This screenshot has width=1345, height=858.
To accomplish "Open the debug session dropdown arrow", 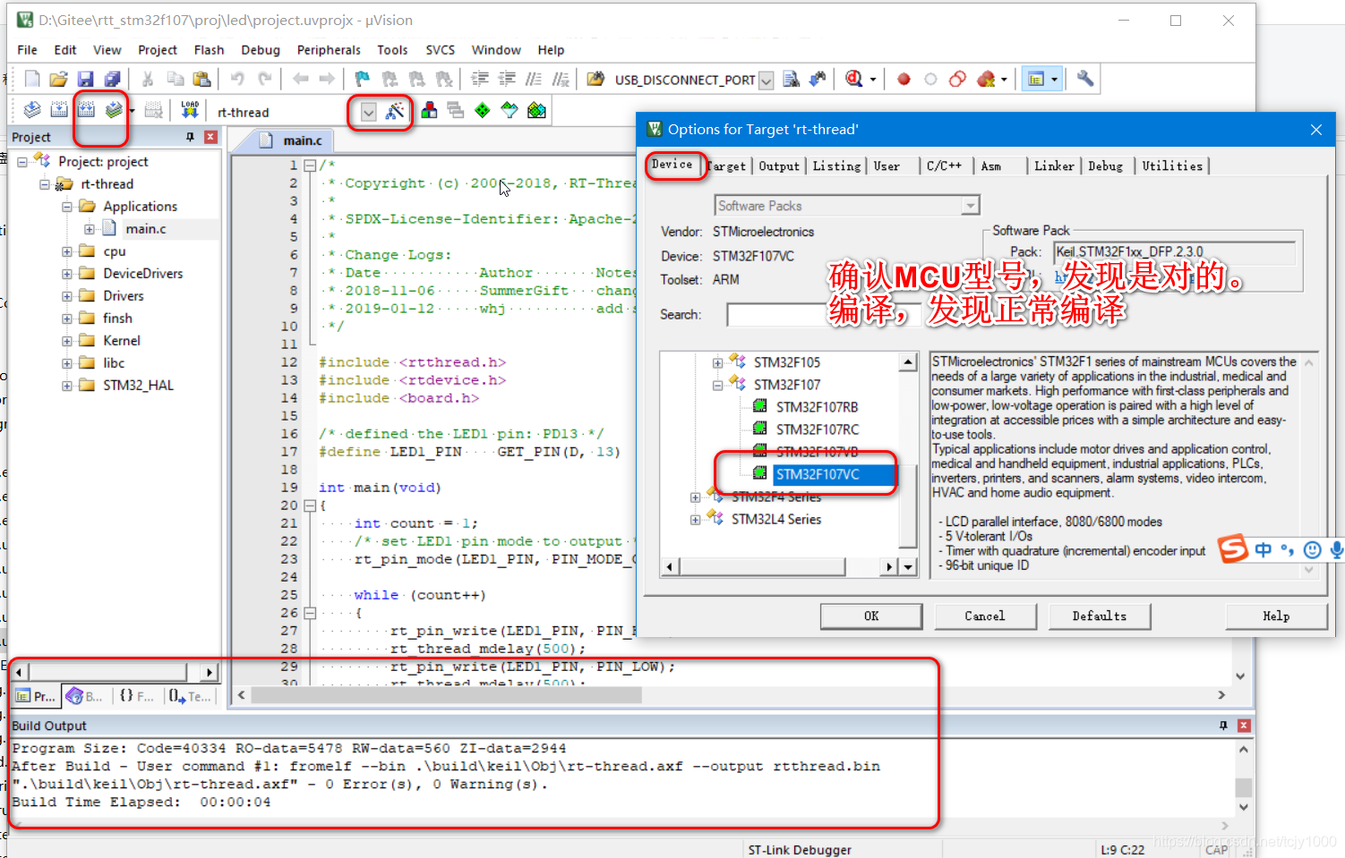I will tap(873, 79).
